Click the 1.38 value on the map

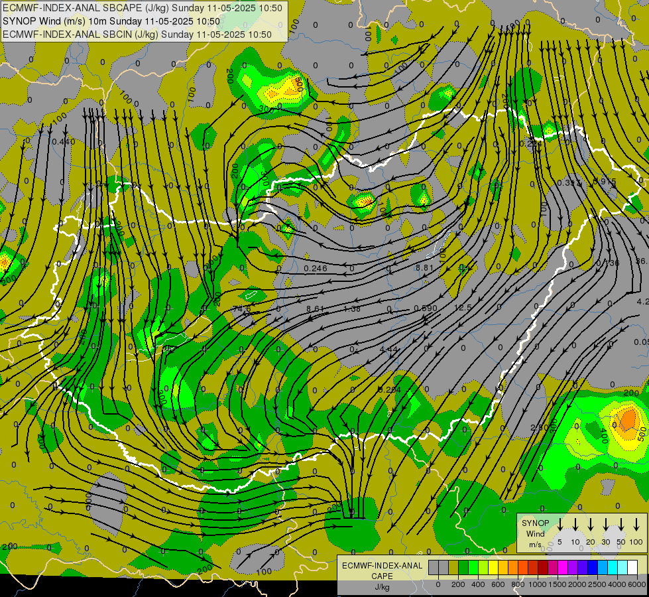352,308
